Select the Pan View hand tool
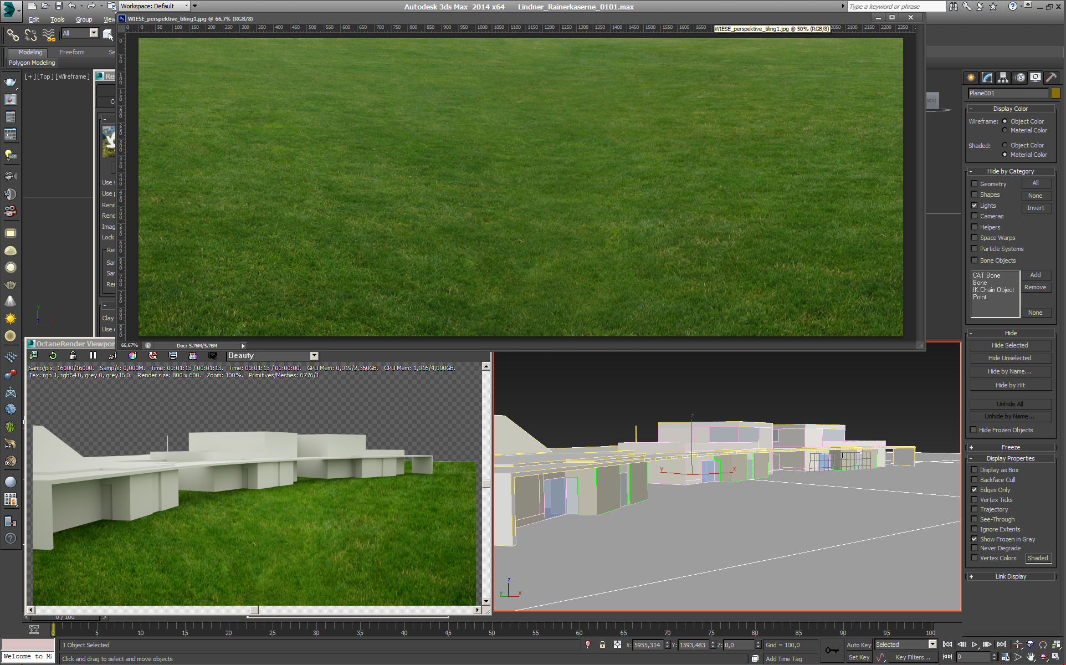This screenshot has height=665, width=1066. pos(1031,657)
